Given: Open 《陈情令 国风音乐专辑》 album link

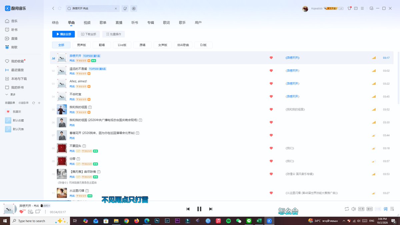Looking at the screenshot, I should (300, 174).
